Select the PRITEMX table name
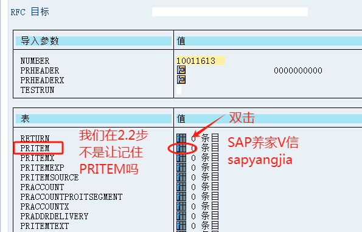The height and width of the screenshot is (232, 362). click(37, 158)
